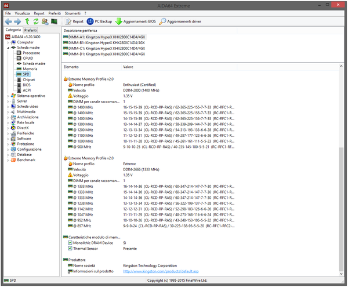Open the Visualizza menu
348x287 pixels.
click(22, 13)
